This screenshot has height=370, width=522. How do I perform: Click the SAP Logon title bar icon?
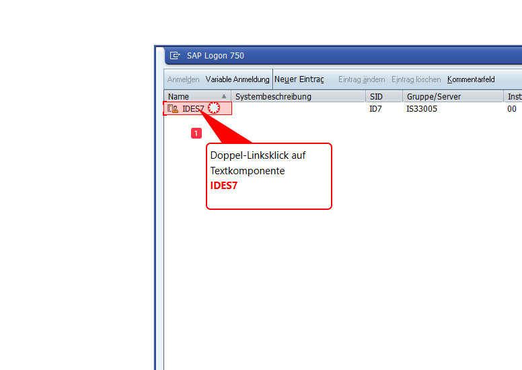click(x=175, y=55)
